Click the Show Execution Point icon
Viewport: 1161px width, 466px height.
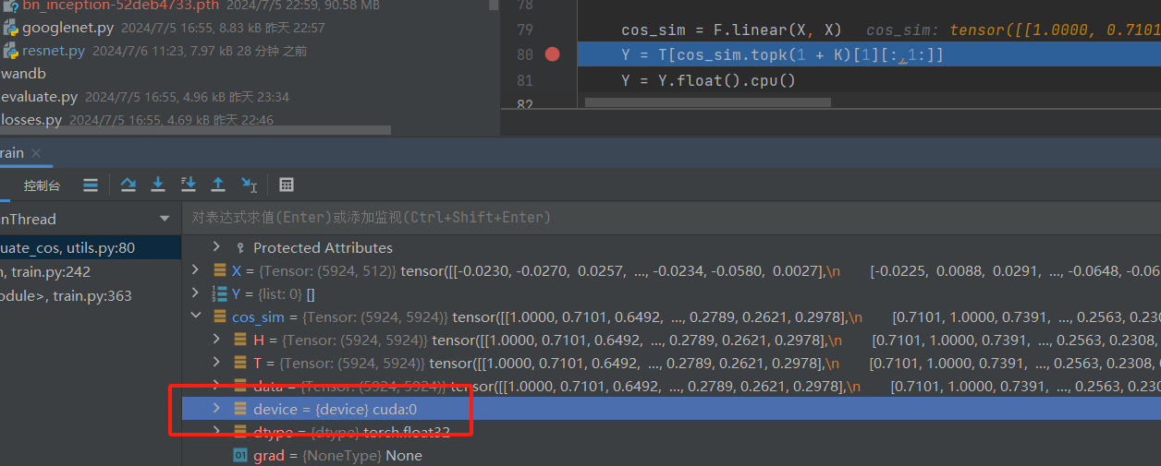[91, 185]
